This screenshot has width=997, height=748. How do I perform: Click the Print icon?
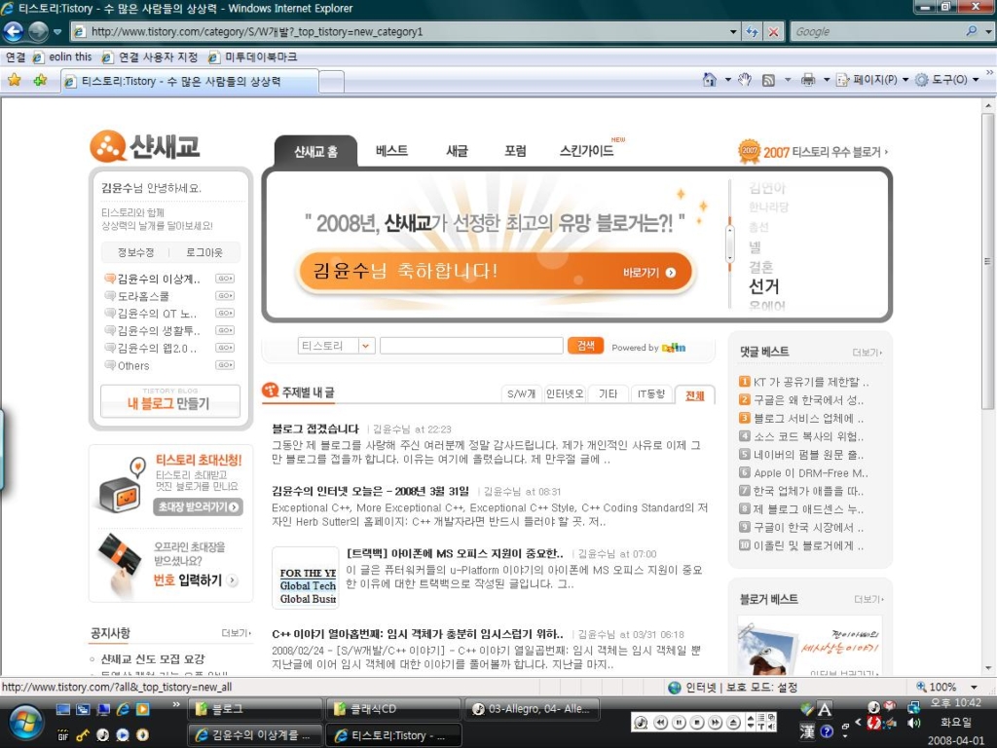(x=808, y=80)
